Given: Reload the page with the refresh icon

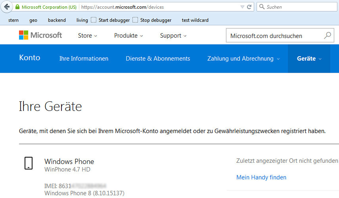Looking at the screenshot, I should (249, 7).
